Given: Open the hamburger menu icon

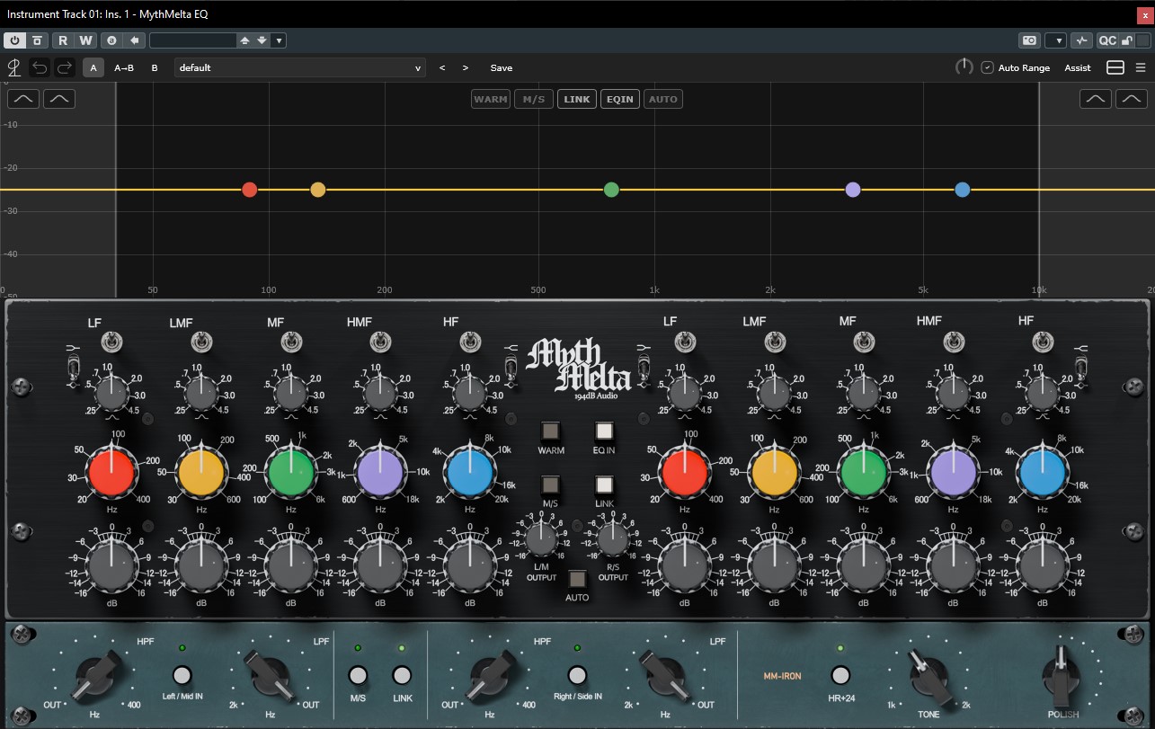Looking at the screenshot, I should [x=1141, y=67].
